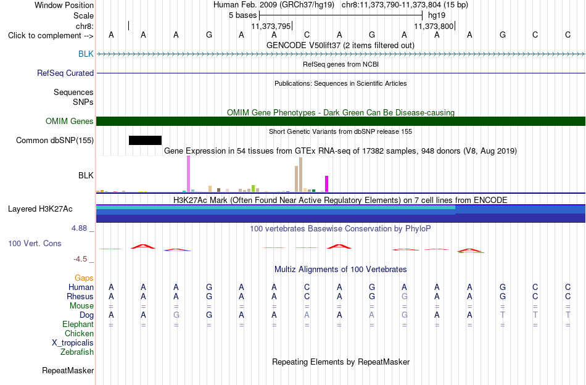The height and width of the screenshot is (385, 586).
Task: Click the '5 bases' scale text
Action: [x=243, y=15]
